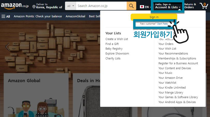Open the hamburger All menu
Screen dimensions: 210x117
pyautogui.click(x=6, y=17)
